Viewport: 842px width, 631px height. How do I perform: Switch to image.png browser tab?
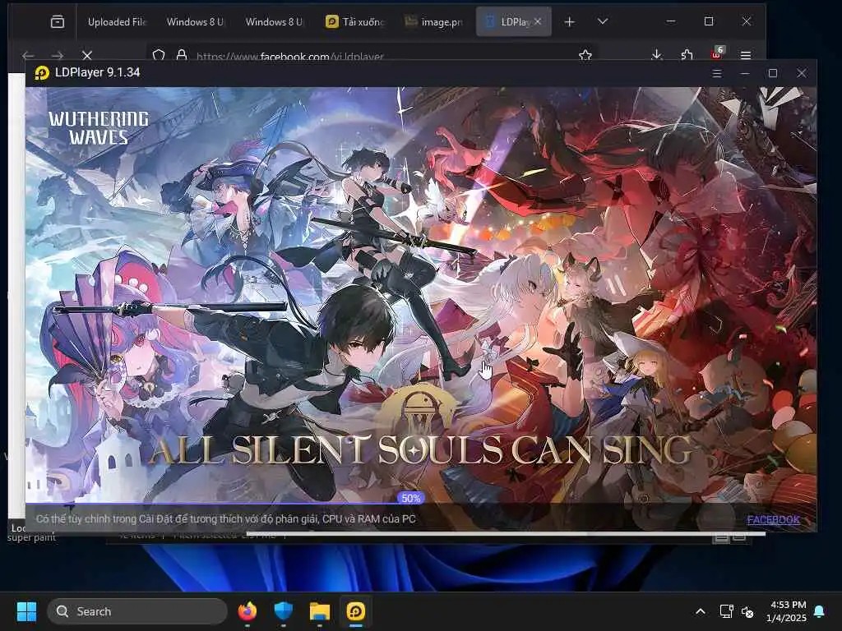click(x=433, y=22)
